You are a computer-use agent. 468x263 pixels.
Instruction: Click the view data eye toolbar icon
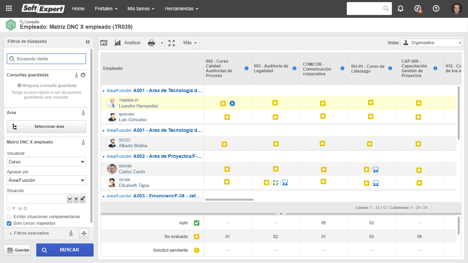point(104,43)
